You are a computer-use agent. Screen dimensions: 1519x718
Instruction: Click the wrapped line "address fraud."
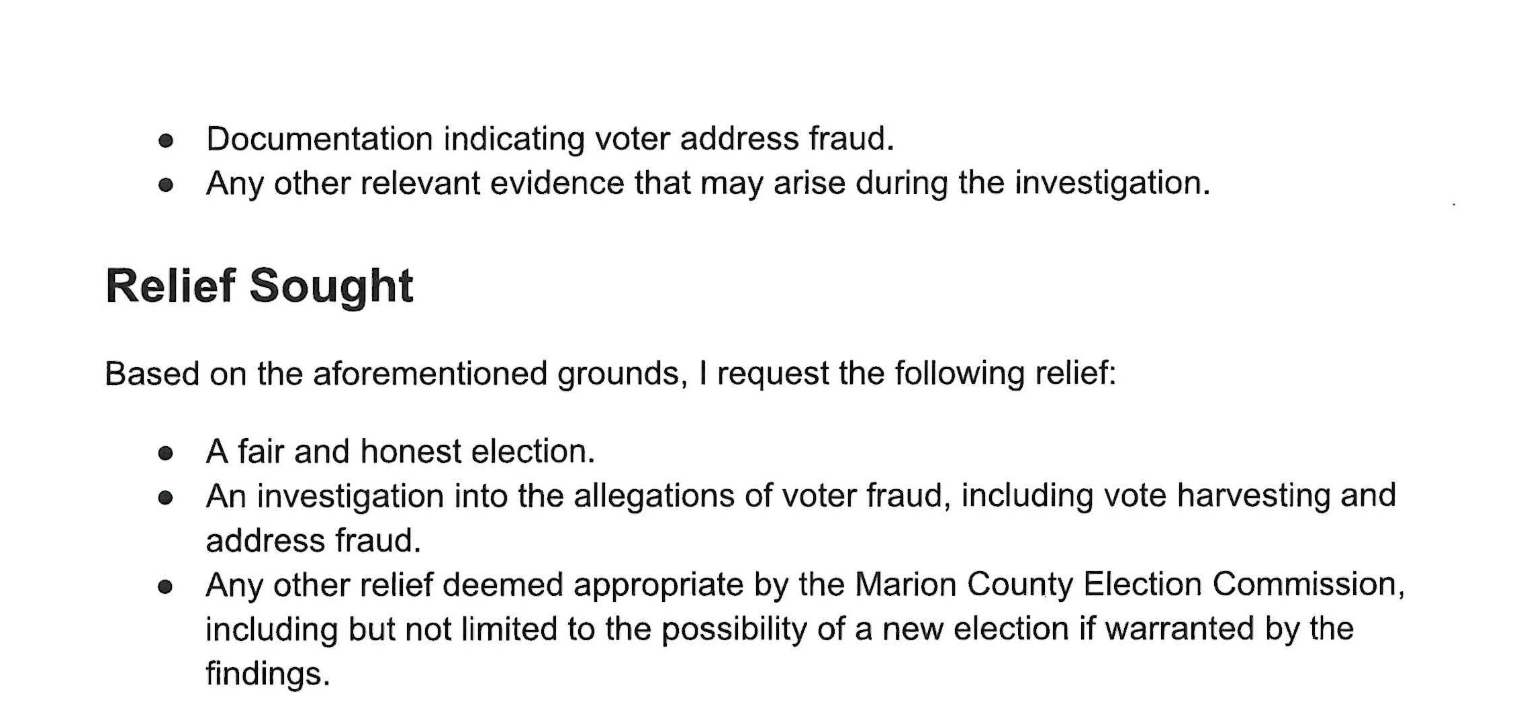point(313,541)
